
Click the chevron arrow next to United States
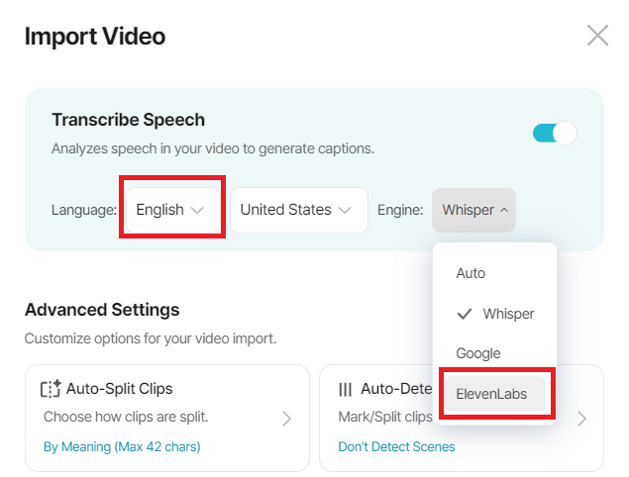[x=345, y=211]
